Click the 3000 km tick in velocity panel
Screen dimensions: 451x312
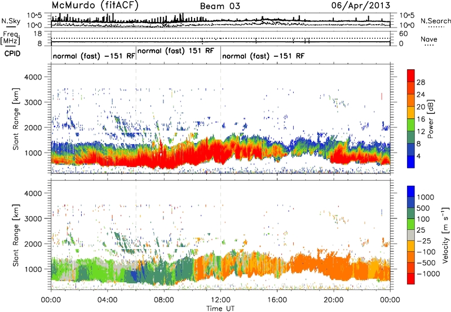pos(34,219)
